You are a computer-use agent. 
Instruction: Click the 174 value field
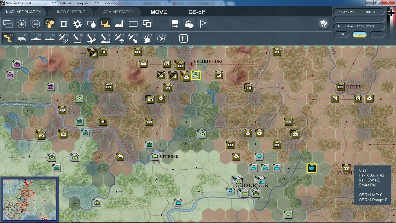tap(341, 34)
